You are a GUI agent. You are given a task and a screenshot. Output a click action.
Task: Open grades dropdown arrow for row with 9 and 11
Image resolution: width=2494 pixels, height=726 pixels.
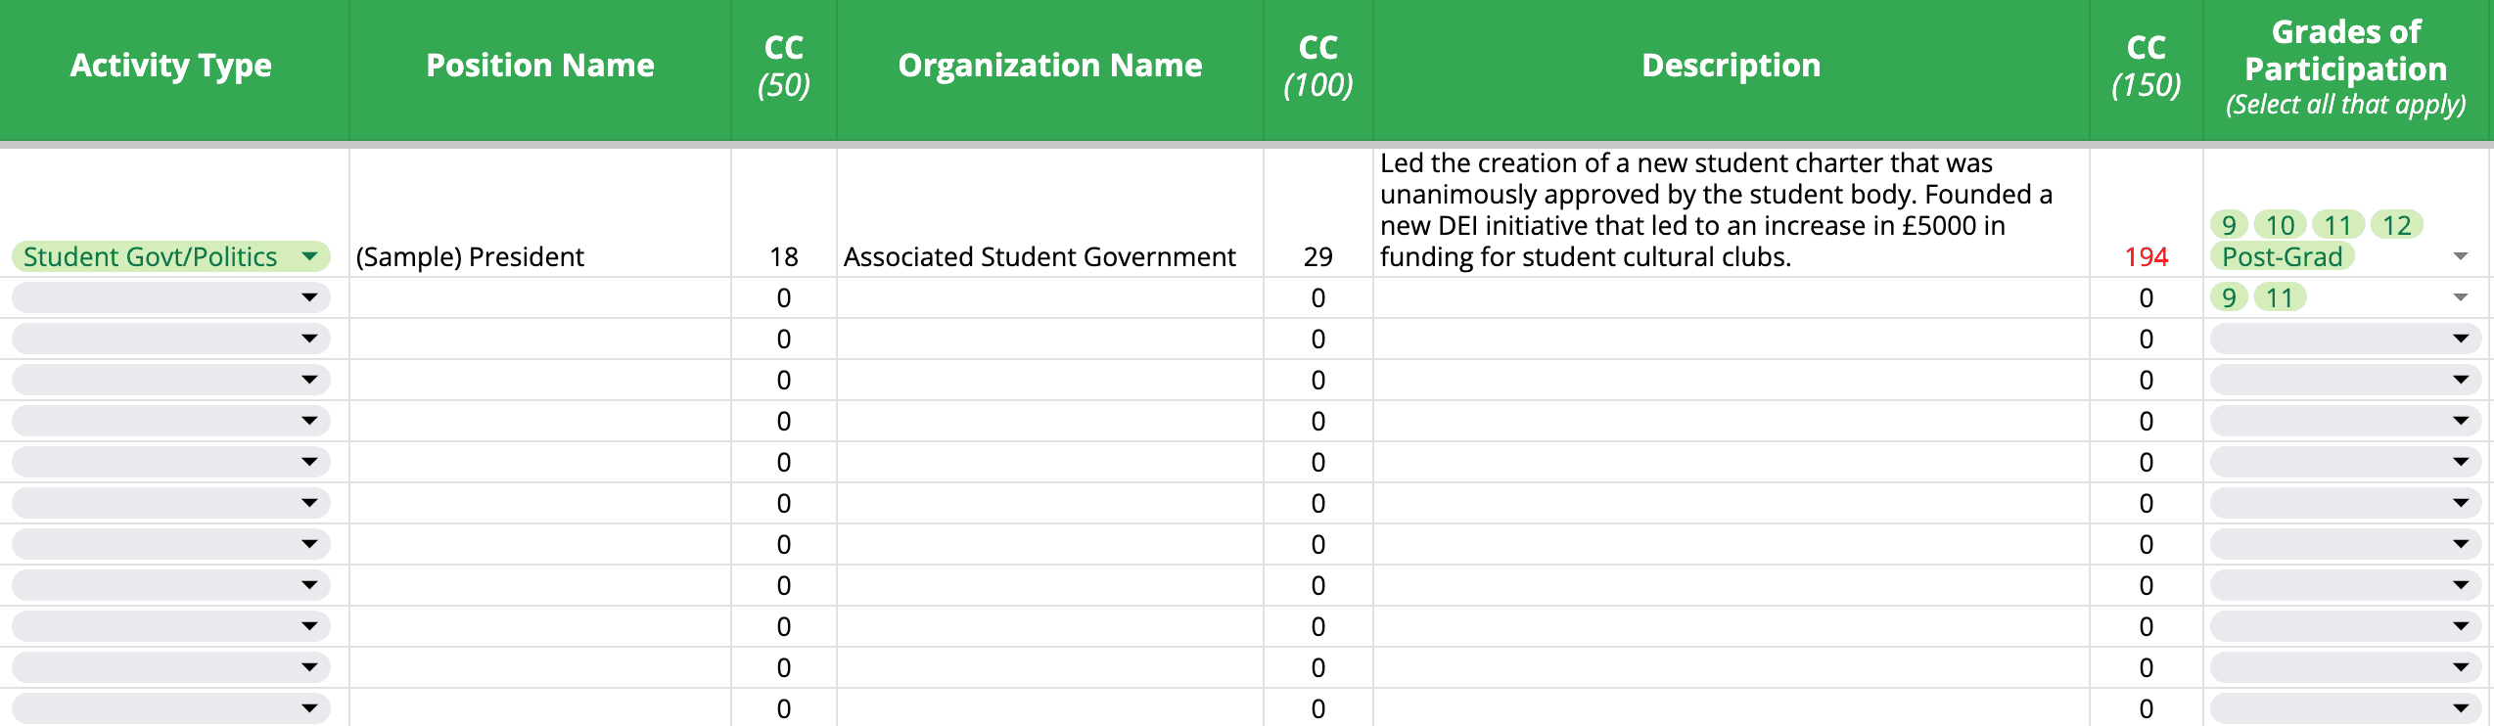pyautogui.click(x=2460, y=297)
